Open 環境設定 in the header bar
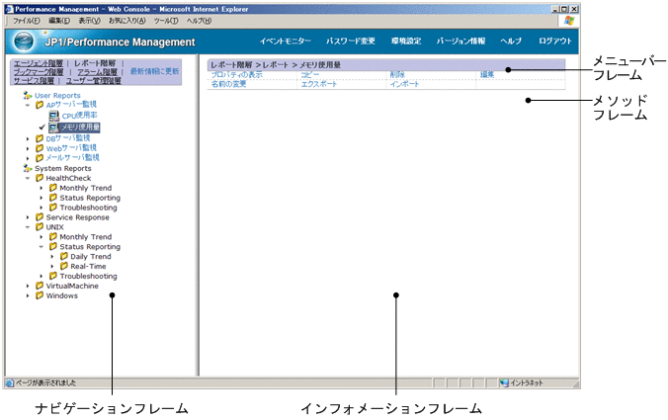This screenshot has width=668, height=420. point(406,41)
